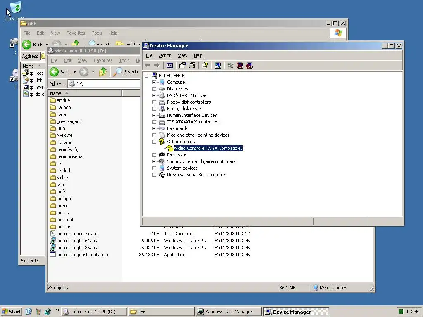The width and height of the screenshot is (423, 317).
Task: Open File menu in Device Manager
Action: tap(149, 55)
